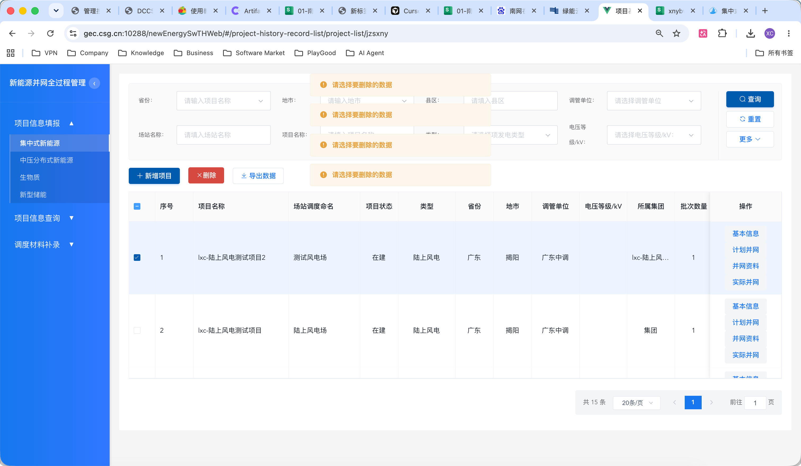Image resolution: width=801 pixels, height=466 pixels.
Task: Select page 1 in pagination
Action: (x=693, y=402)
